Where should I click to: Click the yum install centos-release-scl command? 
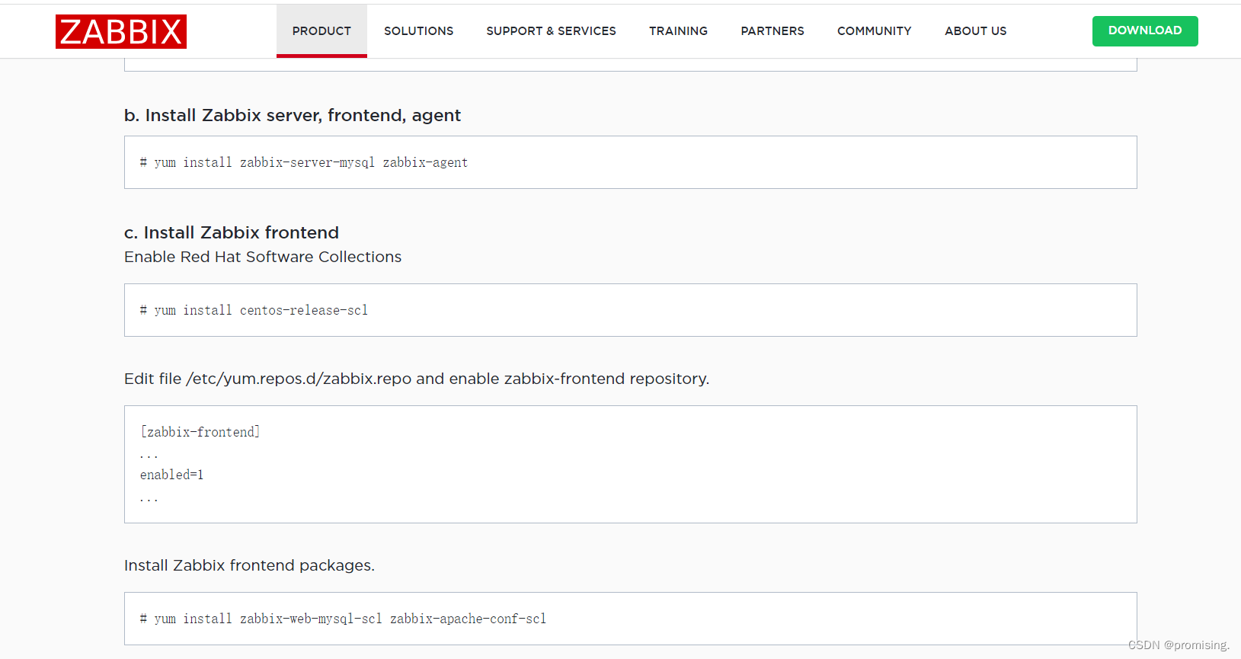coord(254,310)
